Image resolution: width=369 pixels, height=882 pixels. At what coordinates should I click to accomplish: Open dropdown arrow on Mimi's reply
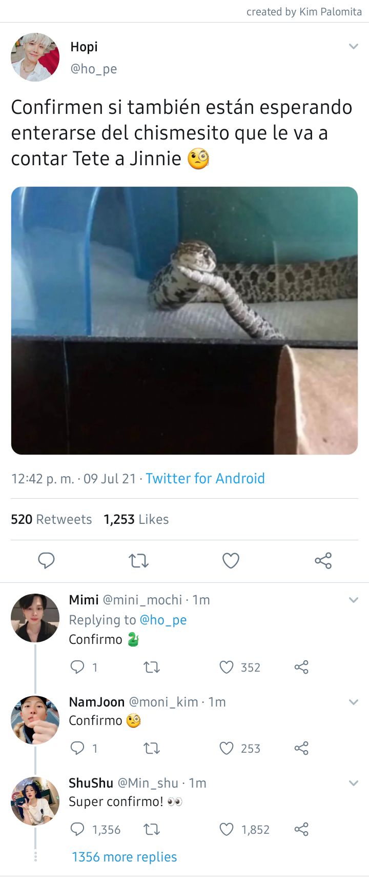tap(353, 600)
